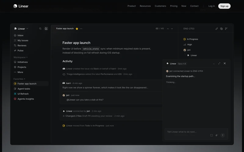Click the Linear delegate under jori
This screenshot has height=152, width=244.
tap(192, 55)
